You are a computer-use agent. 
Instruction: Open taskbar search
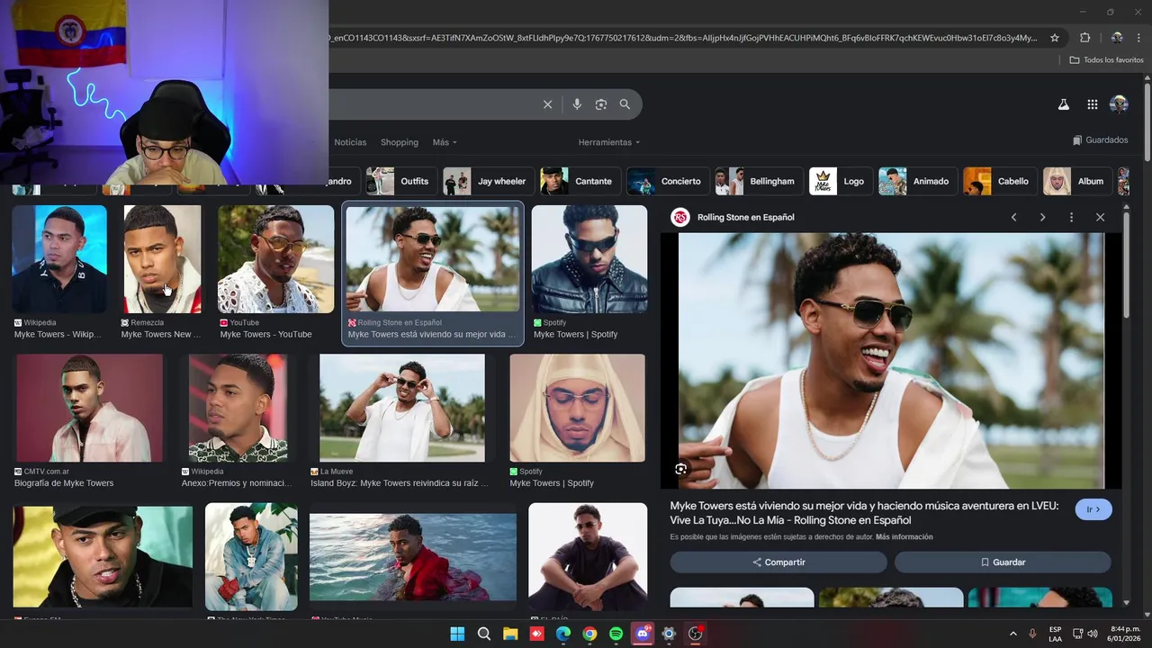coord(483,634)
